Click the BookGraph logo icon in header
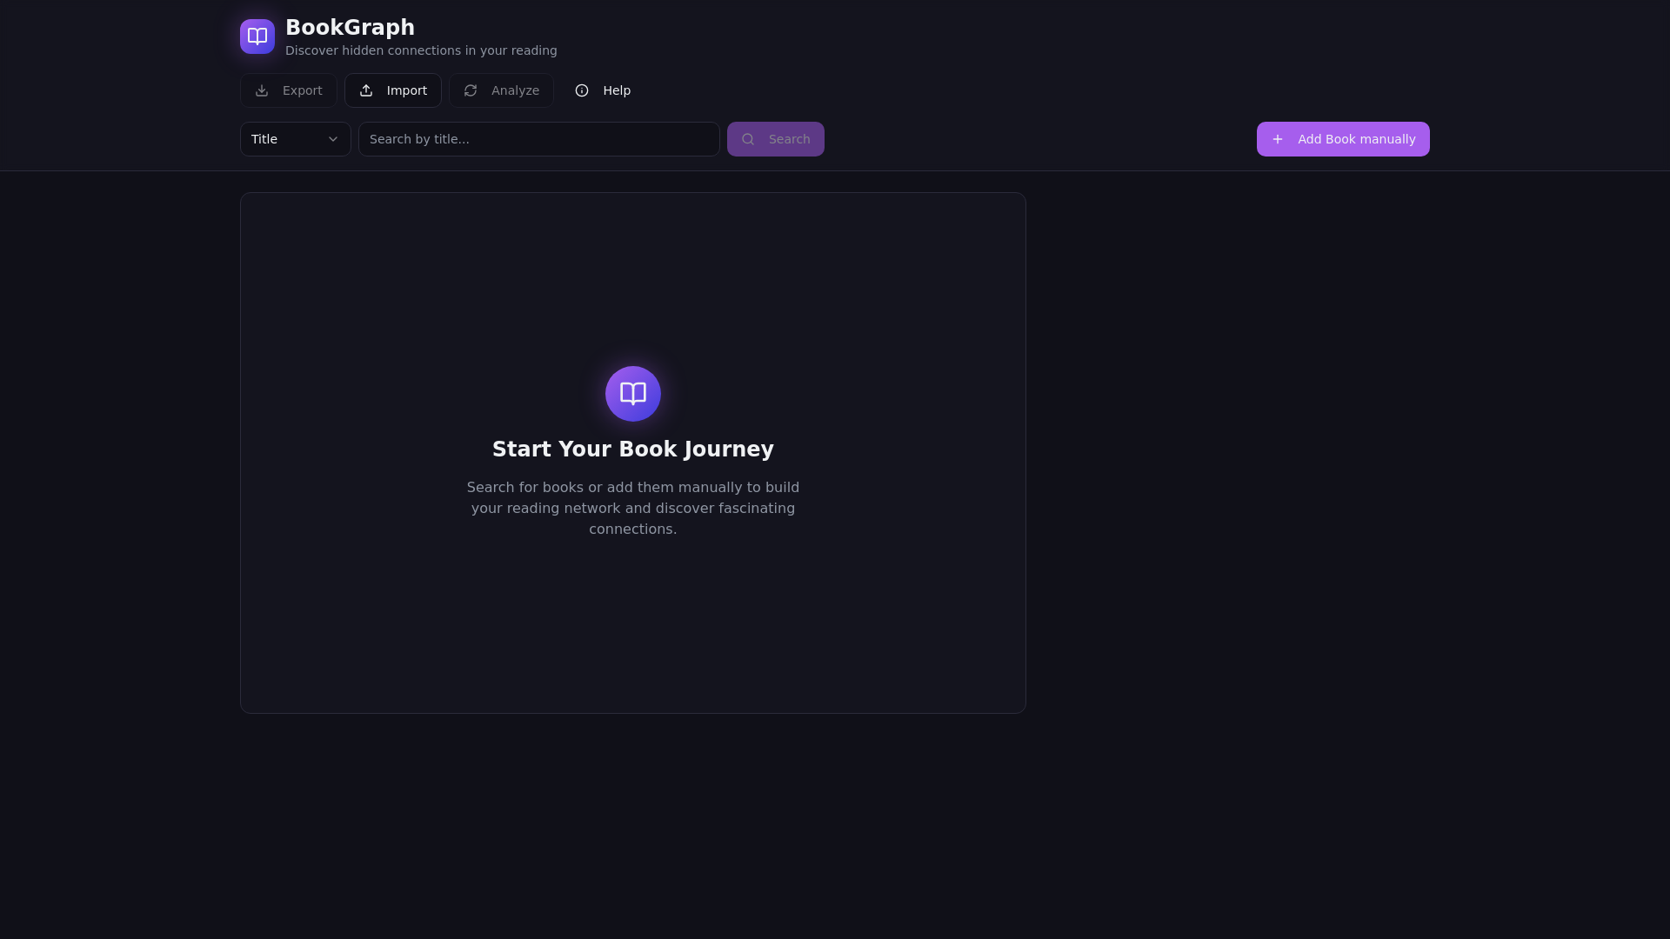Viewport: 1670px width, 939px height. tap(257, 37)
